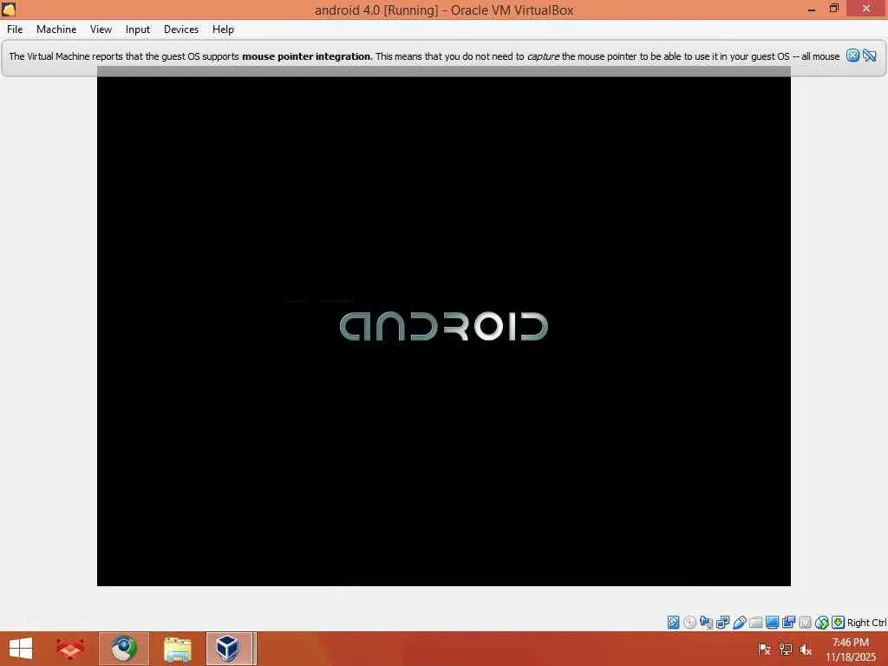The height and width of the screenshot is (666, 888).
Task: Minimize the VirtualBox window
Action: click(812, 9)
